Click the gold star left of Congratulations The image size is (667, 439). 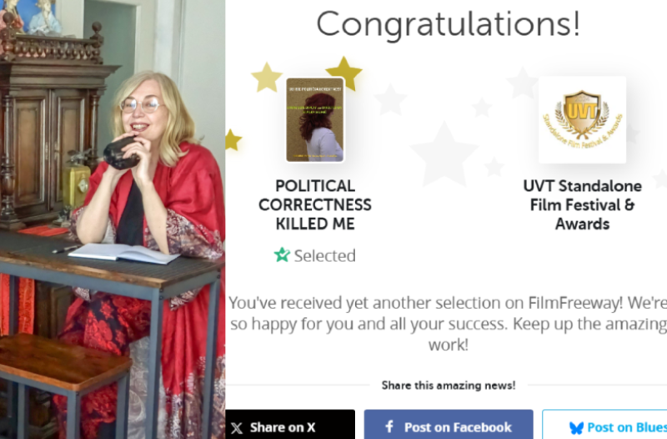[267, 78]
